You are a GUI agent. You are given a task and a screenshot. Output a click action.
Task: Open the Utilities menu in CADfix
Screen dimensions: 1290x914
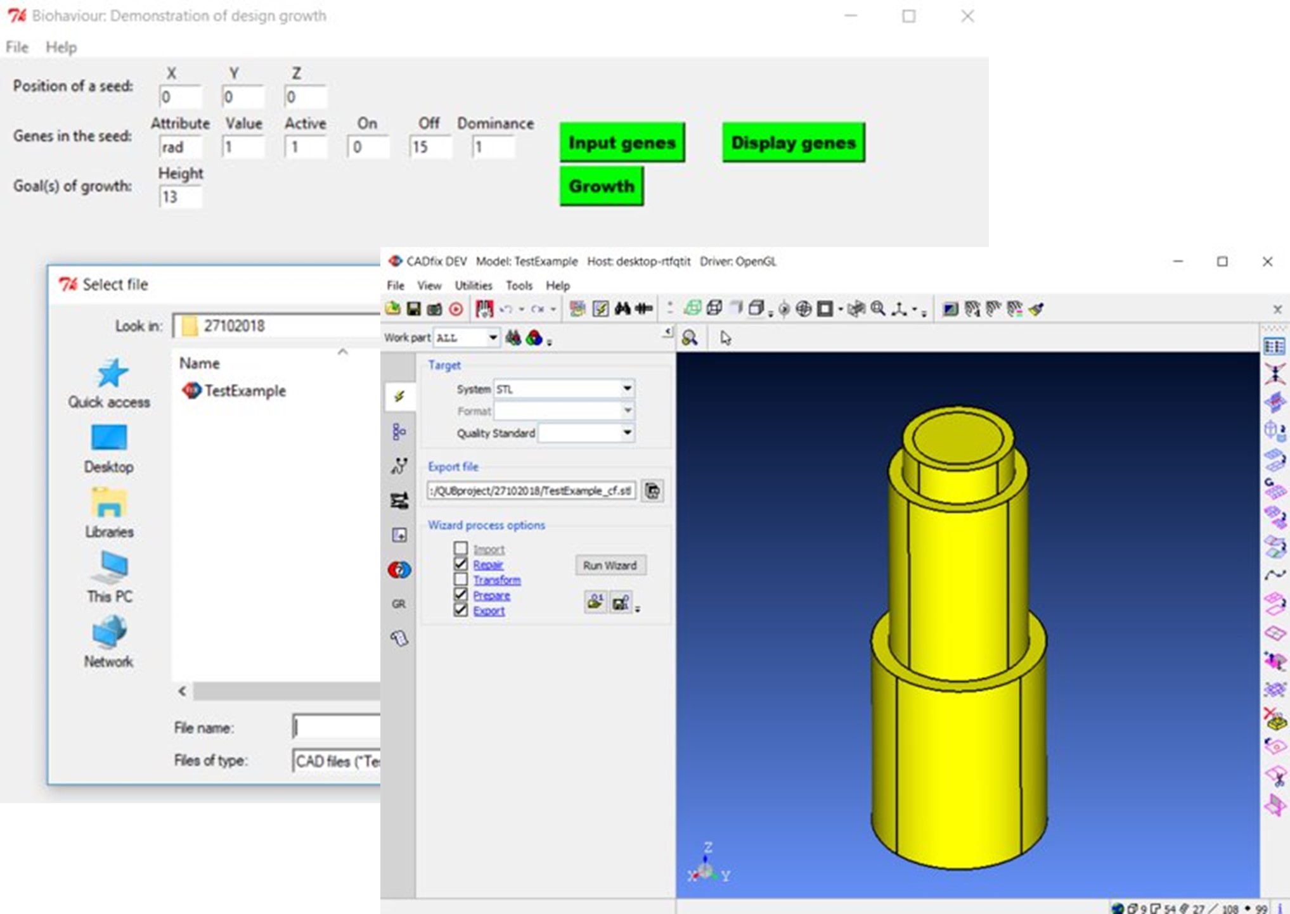pyautogui.click(x=473, y=286)
